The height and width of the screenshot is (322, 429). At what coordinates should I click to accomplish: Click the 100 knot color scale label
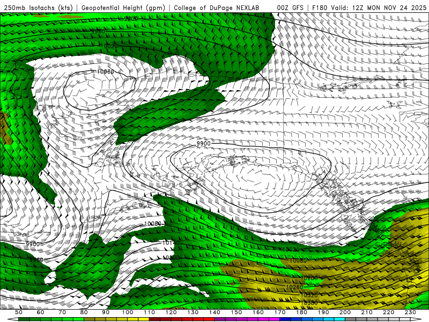pos(128,312)
